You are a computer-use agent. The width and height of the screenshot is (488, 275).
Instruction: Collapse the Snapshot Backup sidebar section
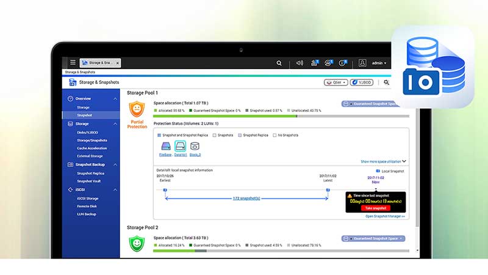[x=115, y=164]
